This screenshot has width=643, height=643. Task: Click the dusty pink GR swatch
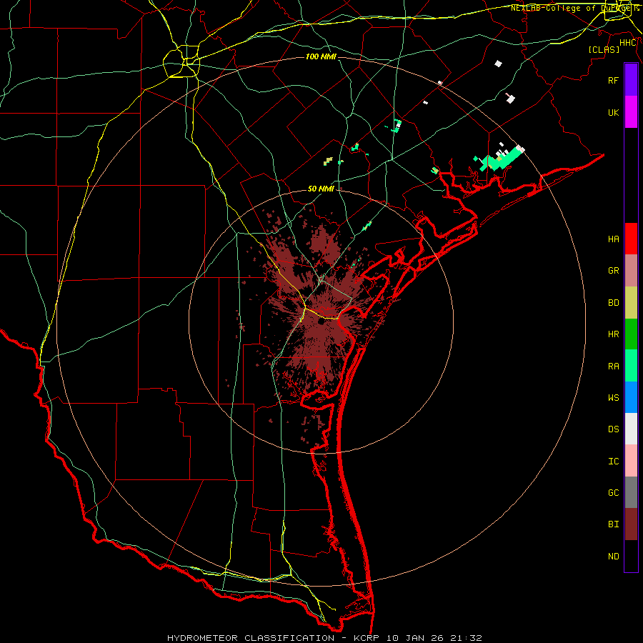[631, 271]
